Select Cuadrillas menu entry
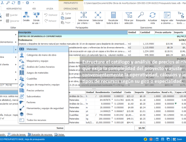Image resolution: width=186 pixels, height=142 pixels. coord(44,79)
